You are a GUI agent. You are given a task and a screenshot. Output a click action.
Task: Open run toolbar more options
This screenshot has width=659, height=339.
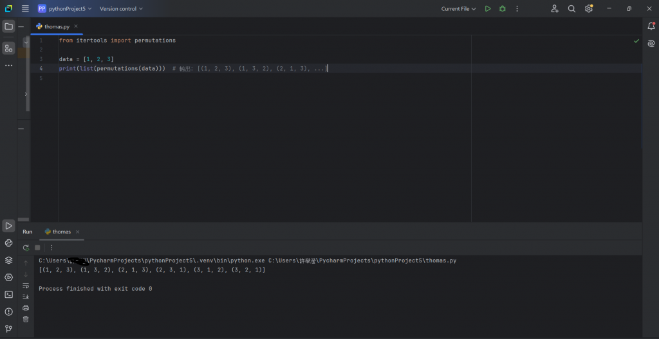pos(51,248)
